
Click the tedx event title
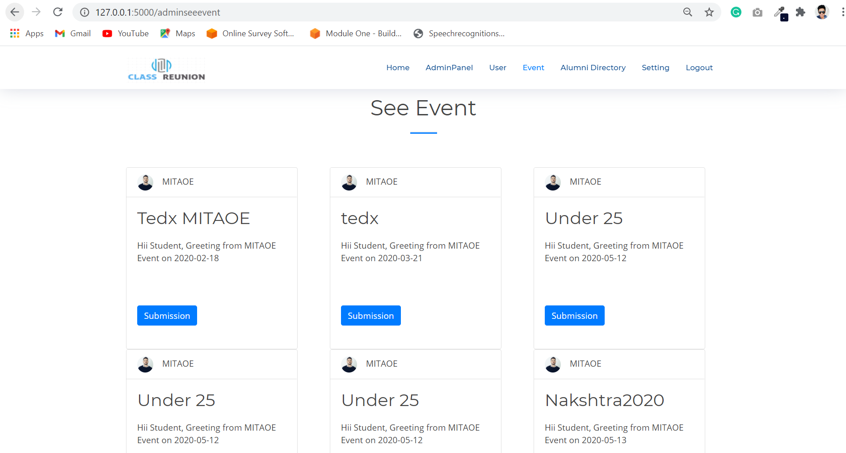coord(360,218)
